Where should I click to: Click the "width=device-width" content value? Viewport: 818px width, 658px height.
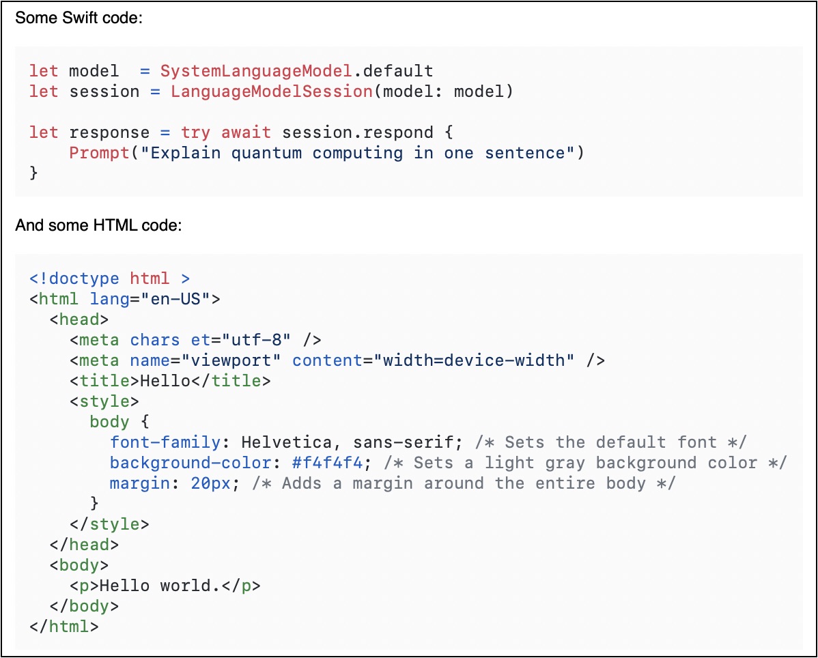473,360
